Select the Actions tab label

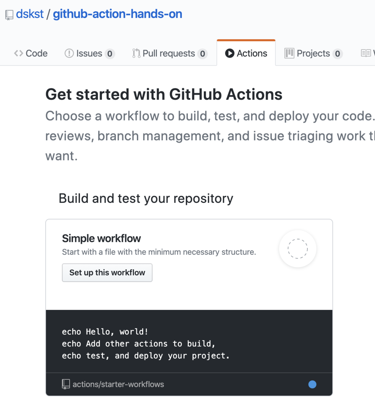252,53
